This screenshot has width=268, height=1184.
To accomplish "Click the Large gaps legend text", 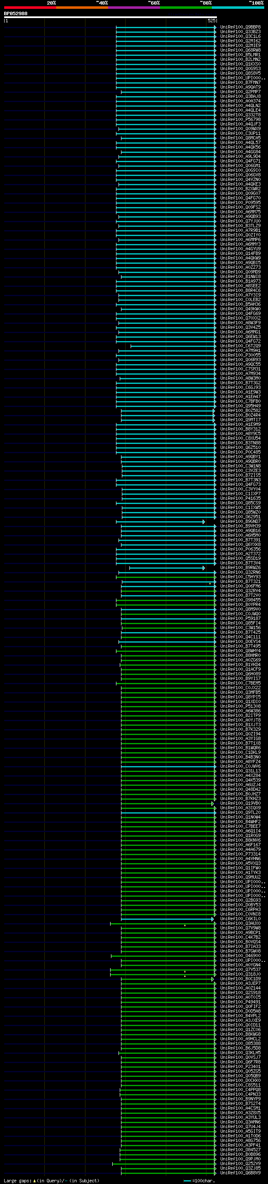I will pos(52,1181).
